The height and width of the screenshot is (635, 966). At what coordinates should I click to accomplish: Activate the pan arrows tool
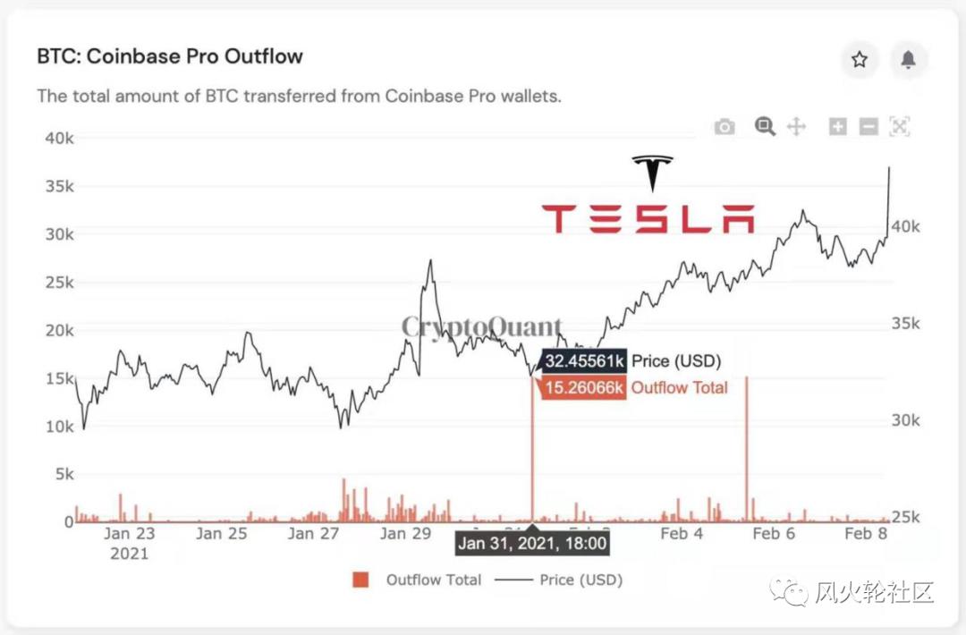click(796, 127)
